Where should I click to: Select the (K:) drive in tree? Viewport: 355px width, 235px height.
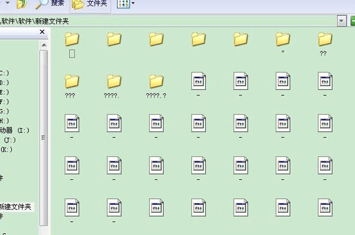[x=7, y=149]
